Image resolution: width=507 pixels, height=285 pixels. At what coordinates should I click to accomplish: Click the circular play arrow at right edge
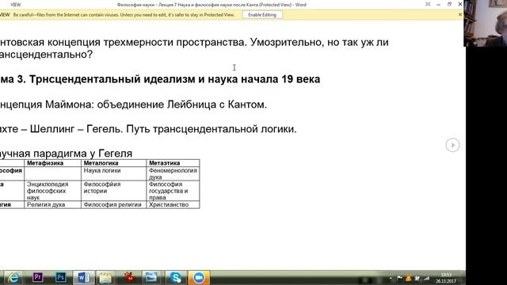[x=452, y=145]
